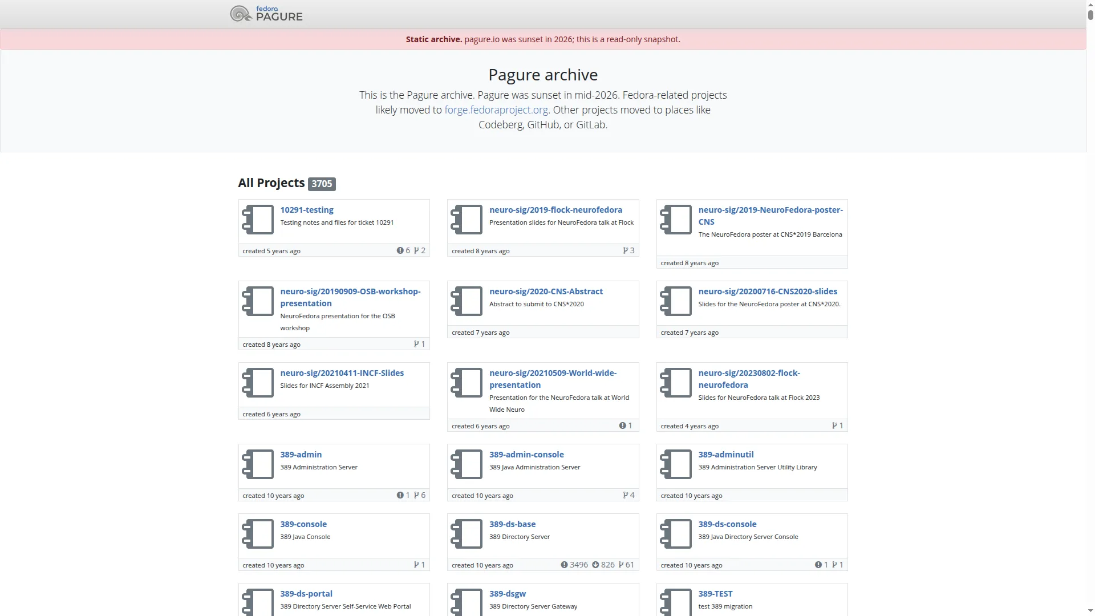Click 'Abstract to submit to CNS*2020' text
This screenshot has width=1095, height=616.
pyautogui.click(x=537, y=304)
